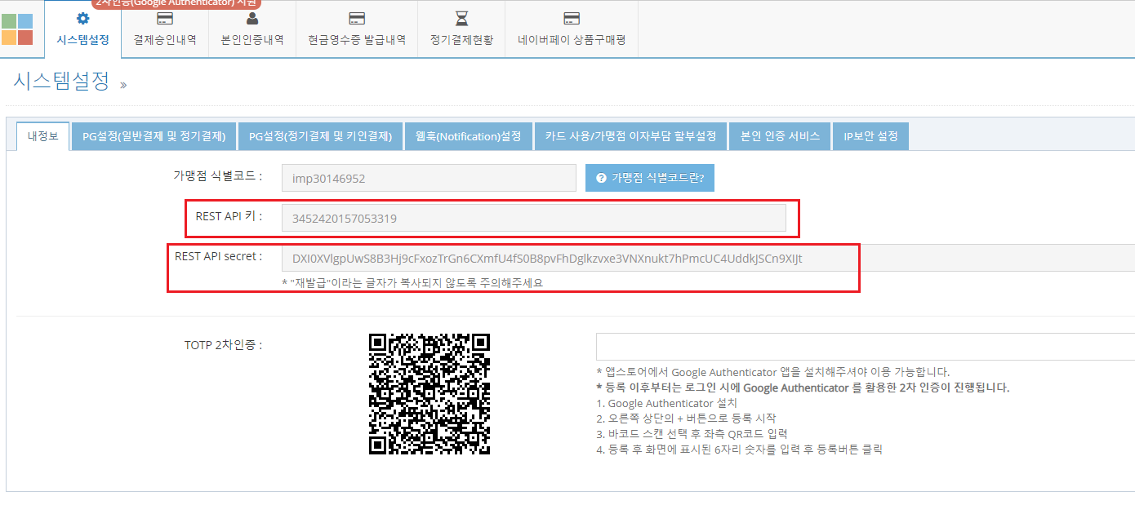Open 카드 사용/가맹점 이자부담 할부설정 tab
1135x505 pixels.
point(630,136)
